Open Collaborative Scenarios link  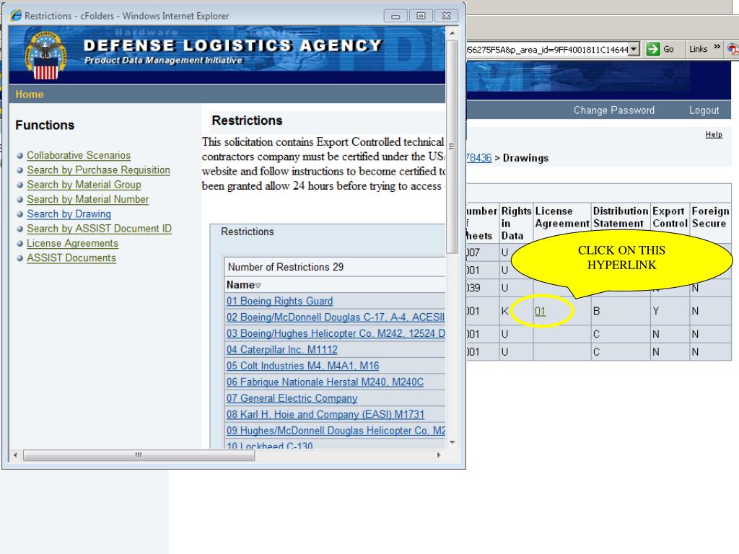point(79,156)
